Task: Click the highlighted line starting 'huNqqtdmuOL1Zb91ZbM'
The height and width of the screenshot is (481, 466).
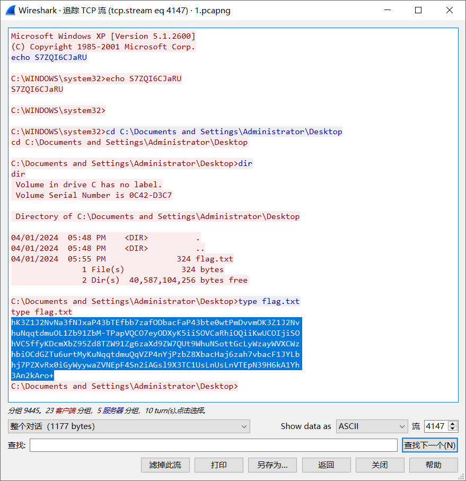Action: click(155, 333)
